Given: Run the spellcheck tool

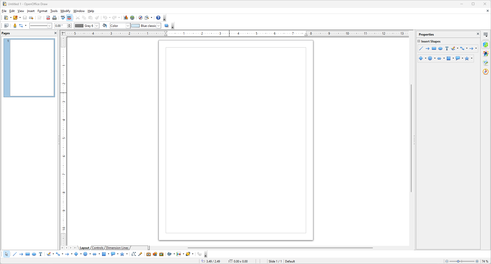Looking at the screenshot, I should pos(63,18).
